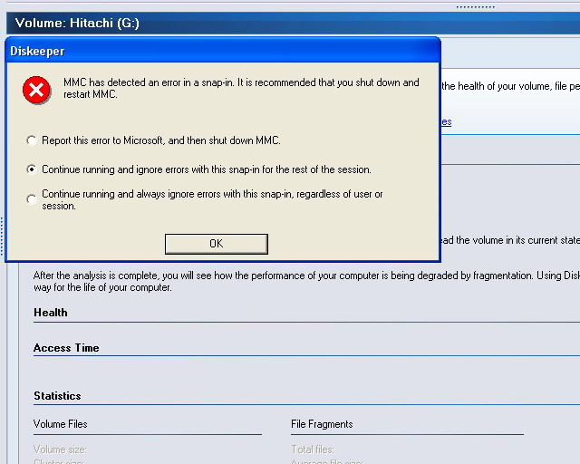
Task: Click the red error icon in dialog
Action: [x=36, y=90]
